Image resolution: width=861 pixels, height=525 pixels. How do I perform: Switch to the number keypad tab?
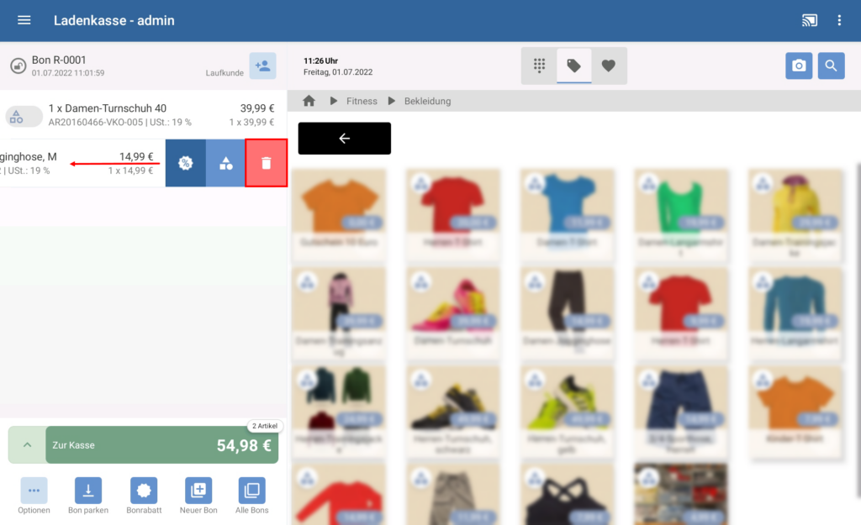pos(539,66)
